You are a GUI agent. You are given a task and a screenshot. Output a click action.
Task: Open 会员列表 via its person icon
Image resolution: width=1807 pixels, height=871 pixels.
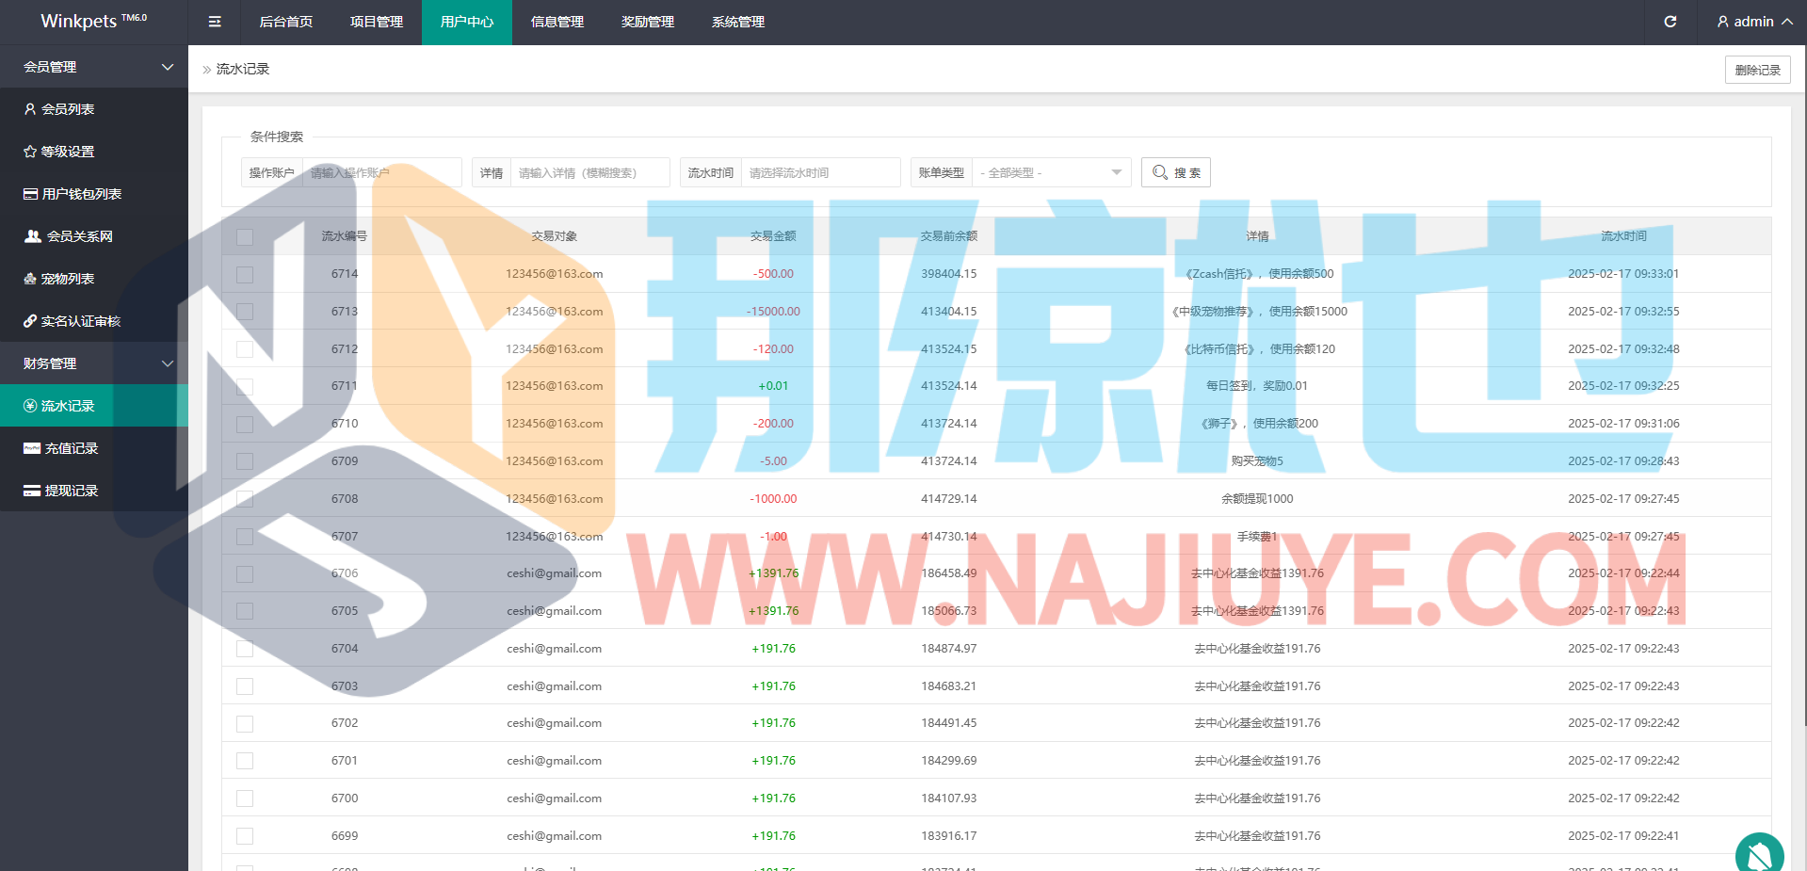pos(30,109)
